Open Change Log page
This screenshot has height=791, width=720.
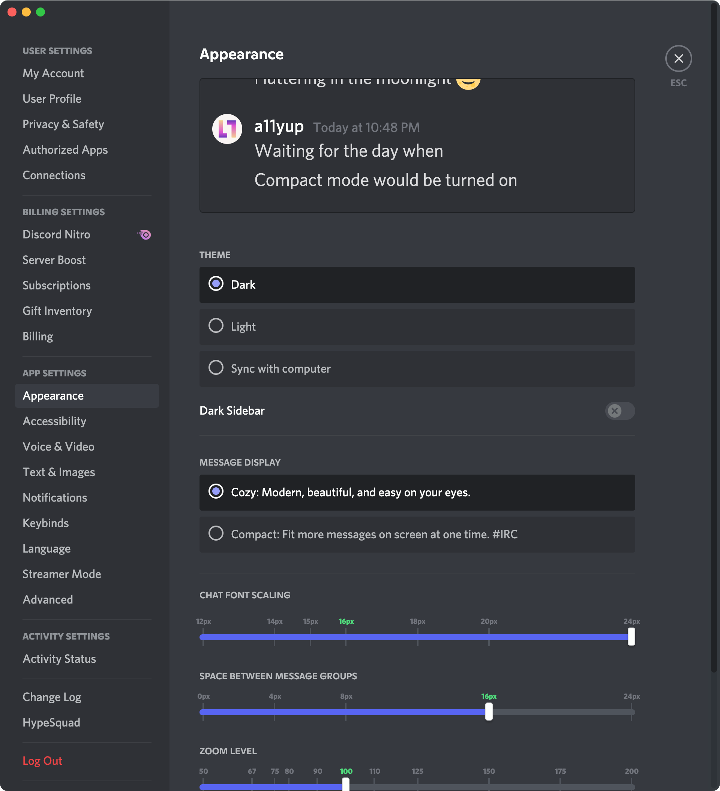52,697
